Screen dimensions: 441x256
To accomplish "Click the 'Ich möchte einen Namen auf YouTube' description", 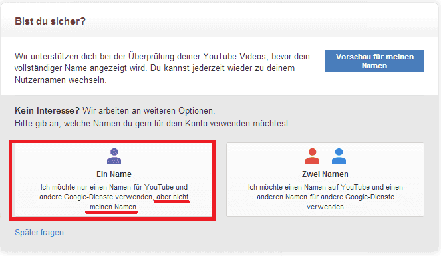I will pyautogui.click(x=325, y=197).
